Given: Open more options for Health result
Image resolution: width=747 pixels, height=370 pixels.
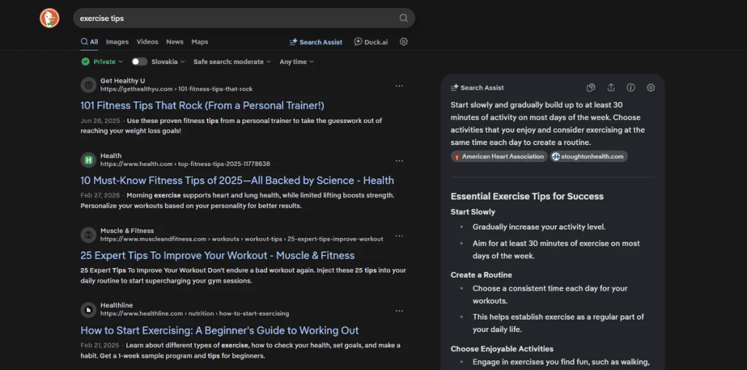Looking at the screenshot, I should coord(399,161).
